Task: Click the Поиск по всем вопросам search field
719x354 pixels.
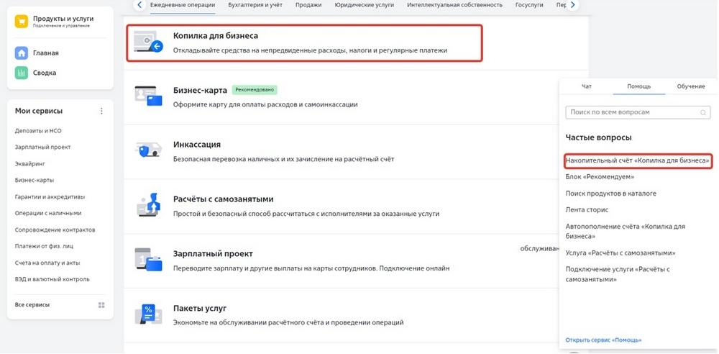Action: (638, 112)
